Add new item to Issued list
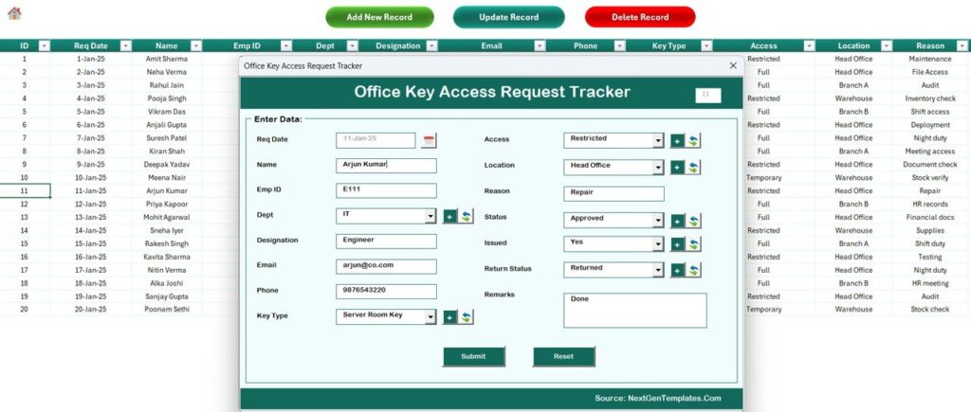 point(677,244)
